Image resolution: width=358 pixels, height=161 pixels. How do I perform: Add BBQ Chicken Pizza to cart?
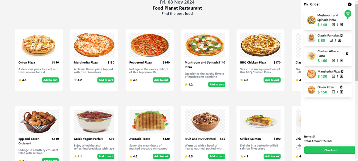click(x=272, y=80)
